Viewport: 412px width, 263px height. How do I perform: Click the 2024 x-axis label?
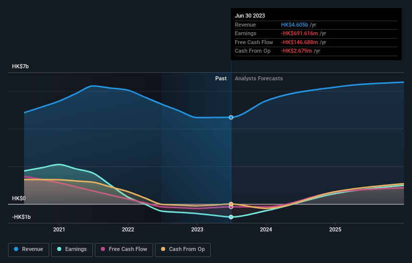pos(266,229)
